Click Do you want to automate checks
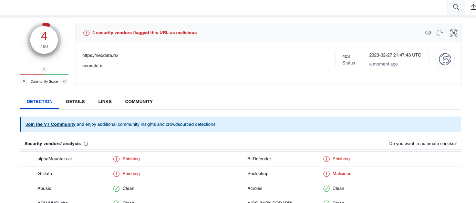 (x=423, y=144)
